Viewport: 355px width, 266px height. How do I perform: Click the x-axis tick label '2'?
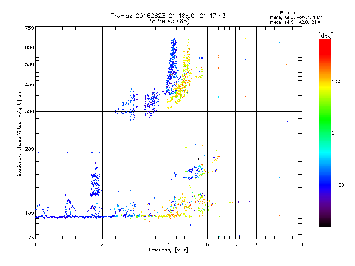(102, 244)
